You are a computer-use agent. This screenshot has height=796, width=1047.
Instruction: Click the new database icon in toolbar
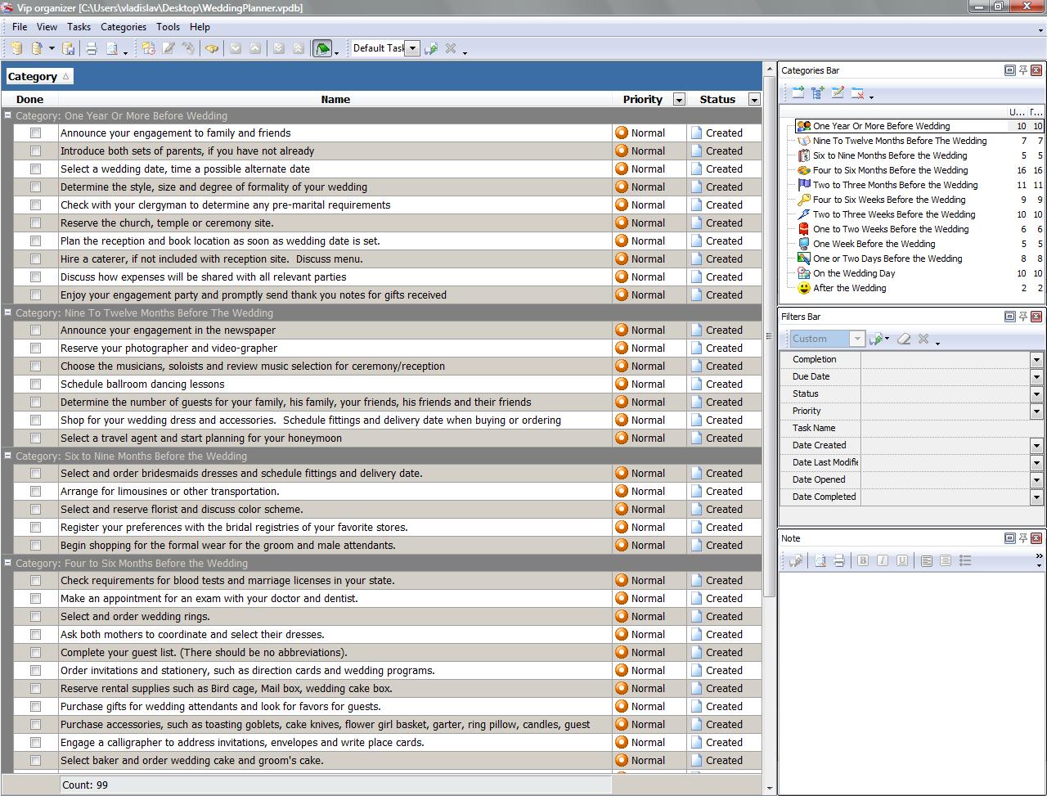[x=16, y=49]
